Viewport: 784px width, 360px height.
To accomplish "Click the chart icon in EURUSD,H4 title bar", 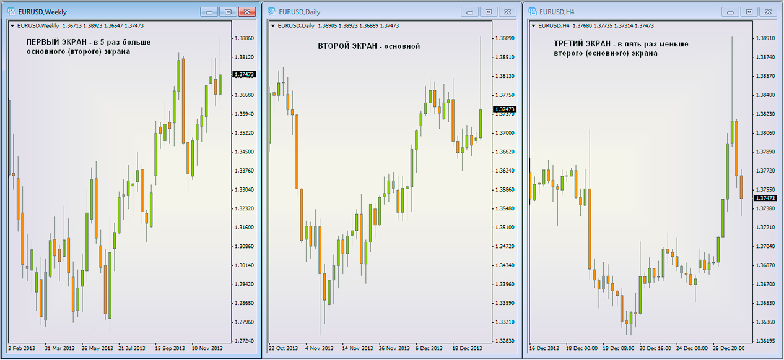I will point(531,12).
